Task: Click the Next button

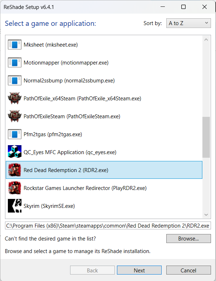Action: pos(139,270)
